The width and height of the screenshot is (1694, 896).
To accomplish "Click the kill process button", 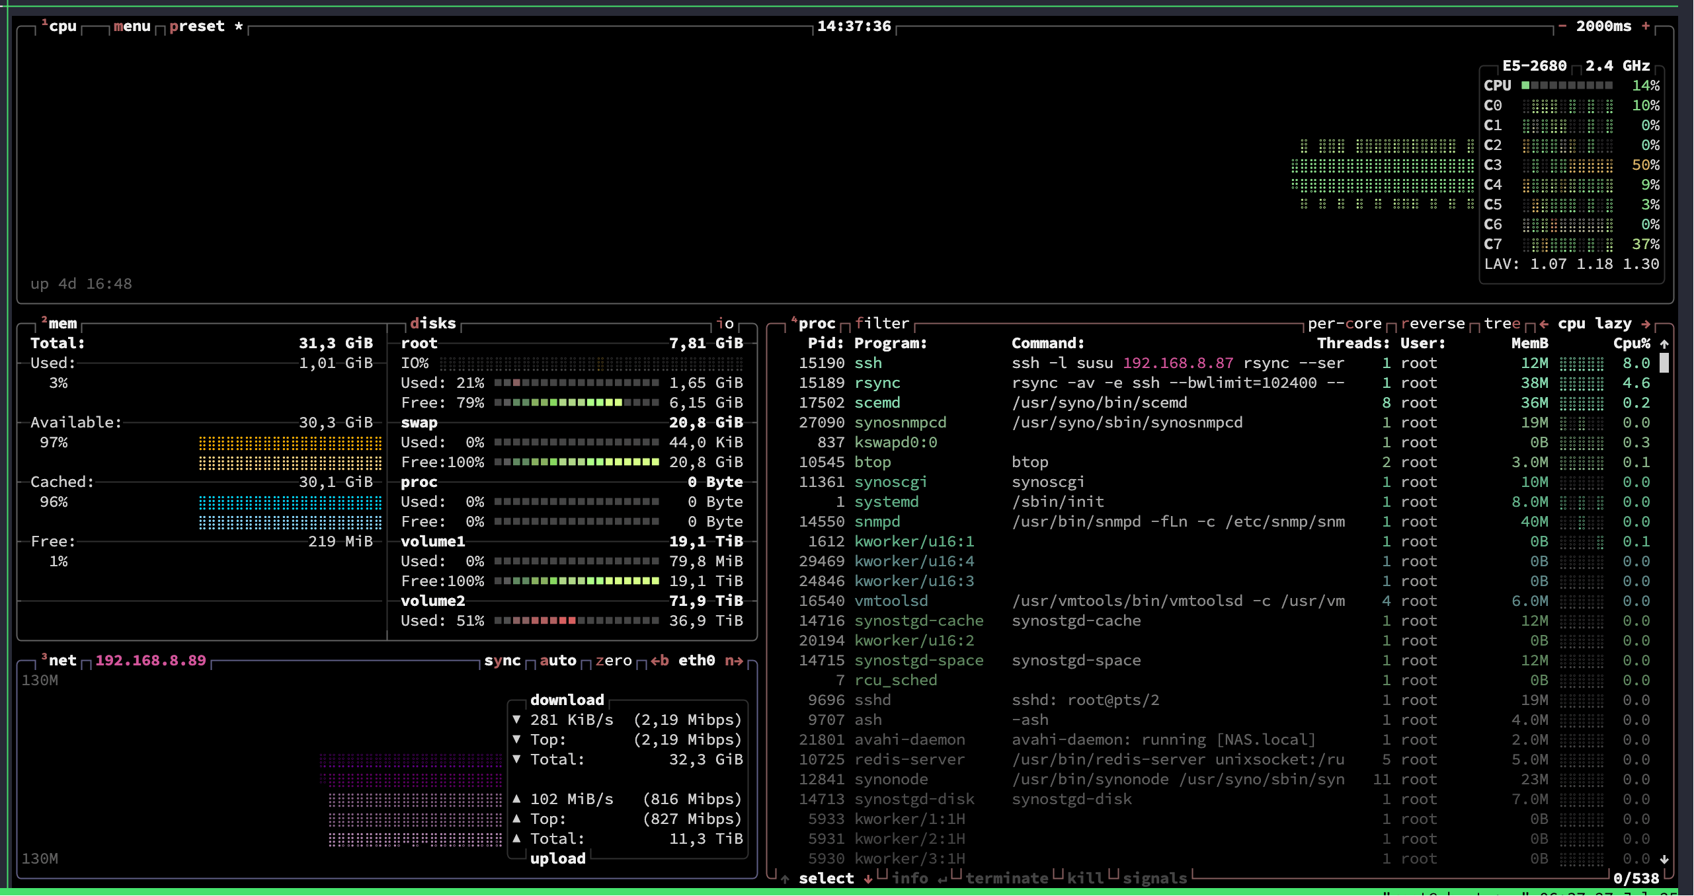I will (1086, 879).
